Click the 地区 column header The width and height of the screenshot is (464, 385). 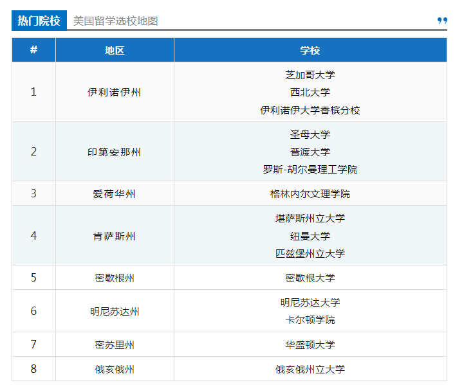point(115,49)
